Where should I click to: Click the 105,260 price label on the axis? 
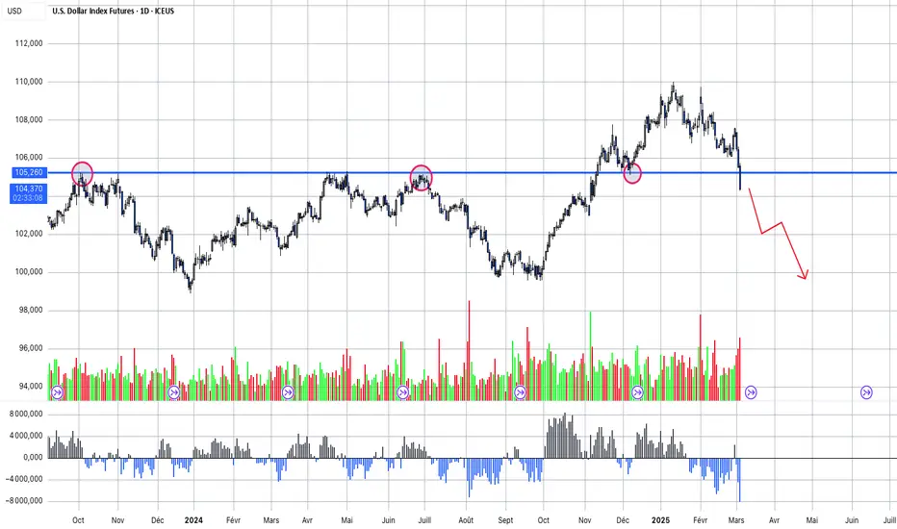pos(29,172)
